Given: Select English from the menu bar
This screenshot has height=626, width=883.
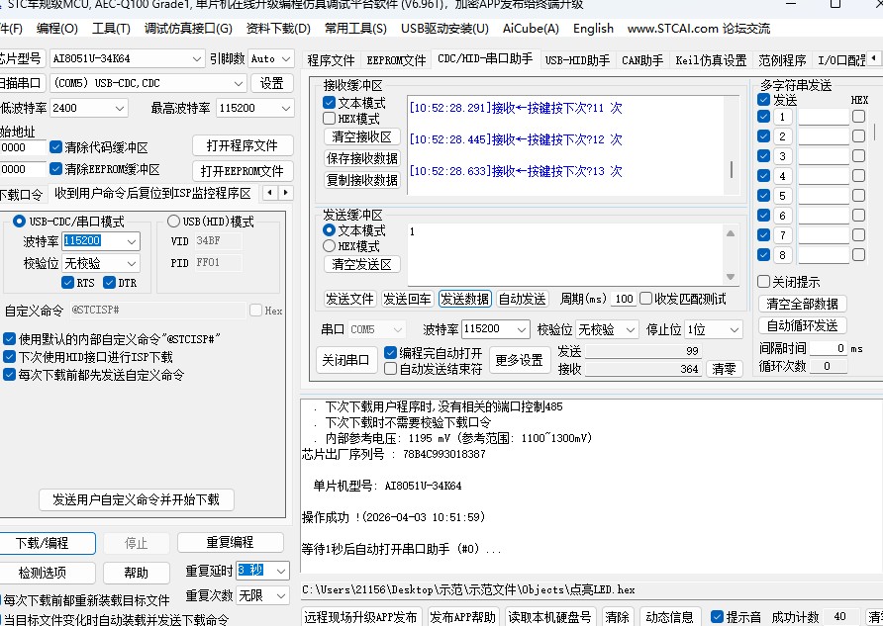Looking at the screenshot, I should [593, 29].
